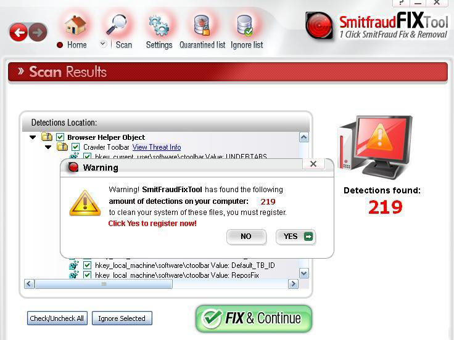This screenshot has height=340, width=454.
Task: Select the ReposFix registry entry text
Action: (x=177, y=275)
